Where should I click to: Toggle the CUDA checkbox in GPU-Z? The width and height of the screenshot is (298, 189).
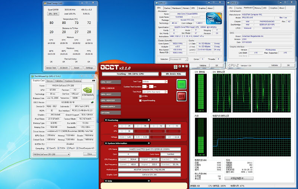[58, 148]
